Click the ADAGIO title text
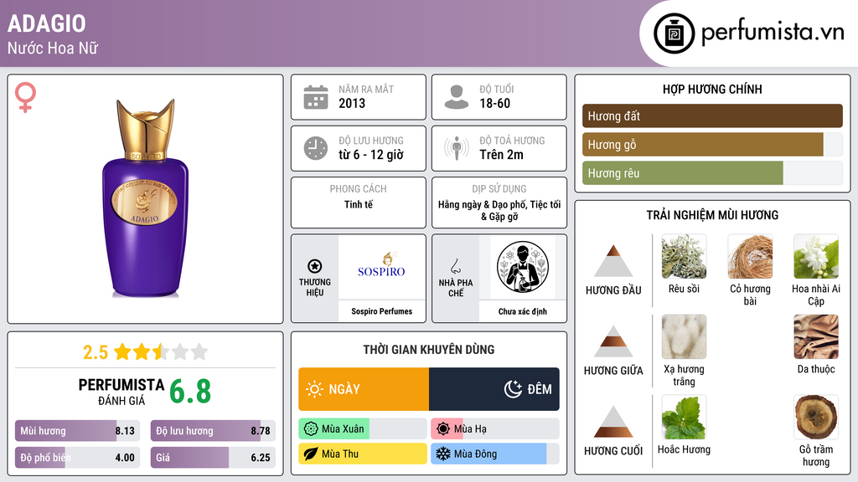The height and width of the screenshot is (482, 858). [x=47, y=24]
